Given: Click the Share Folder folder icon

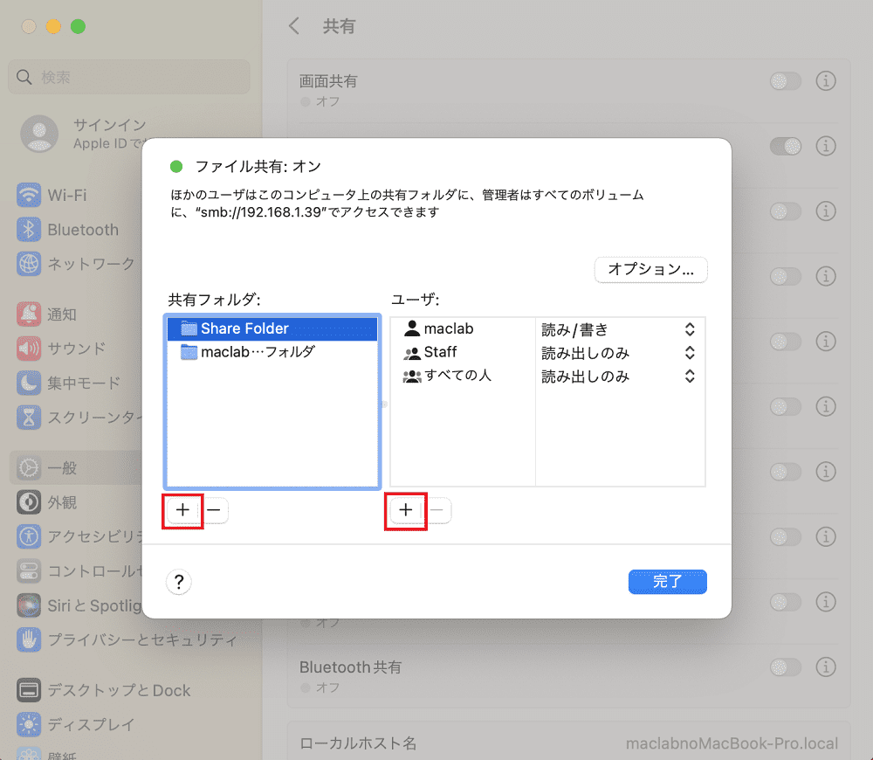Looking at the screenshot, I should tap(189, 328).
